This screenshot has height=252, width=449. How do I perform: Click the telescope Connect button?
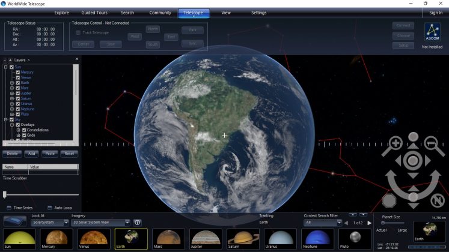click(x=403, y=25)
